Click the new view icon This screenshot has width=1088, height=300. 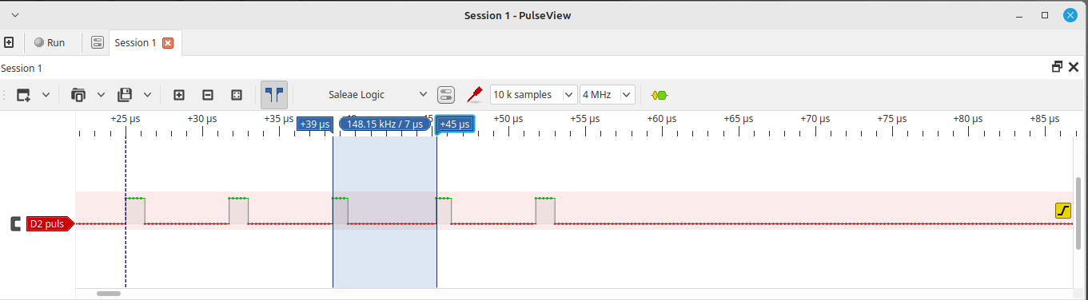click(23, 95)
